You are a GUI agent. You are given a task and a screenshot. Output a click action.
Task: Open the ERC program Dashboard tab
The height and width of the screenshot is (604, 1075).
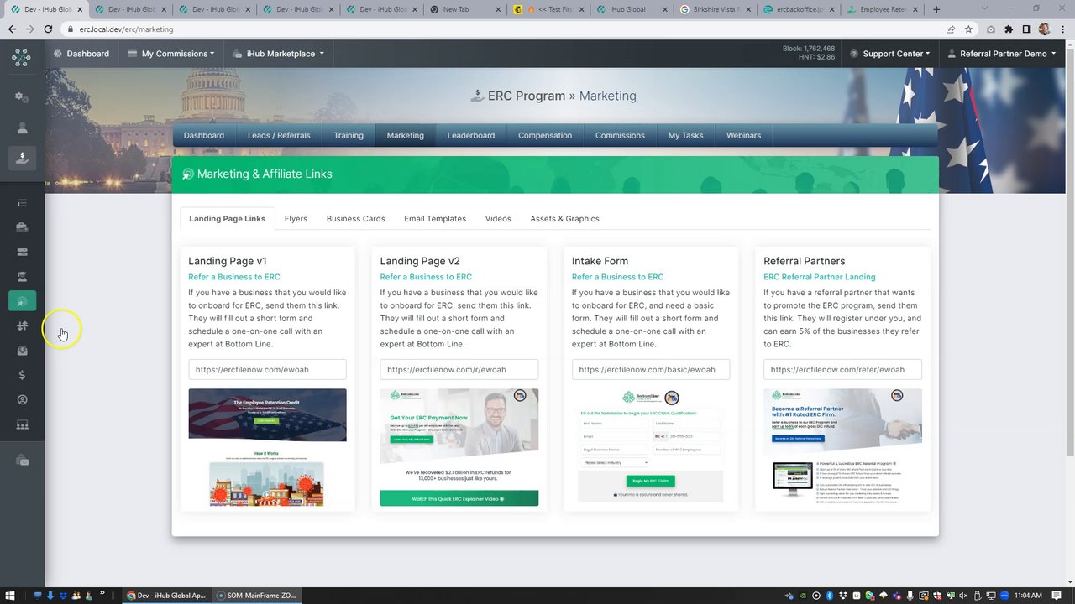[x=204, y=135]
